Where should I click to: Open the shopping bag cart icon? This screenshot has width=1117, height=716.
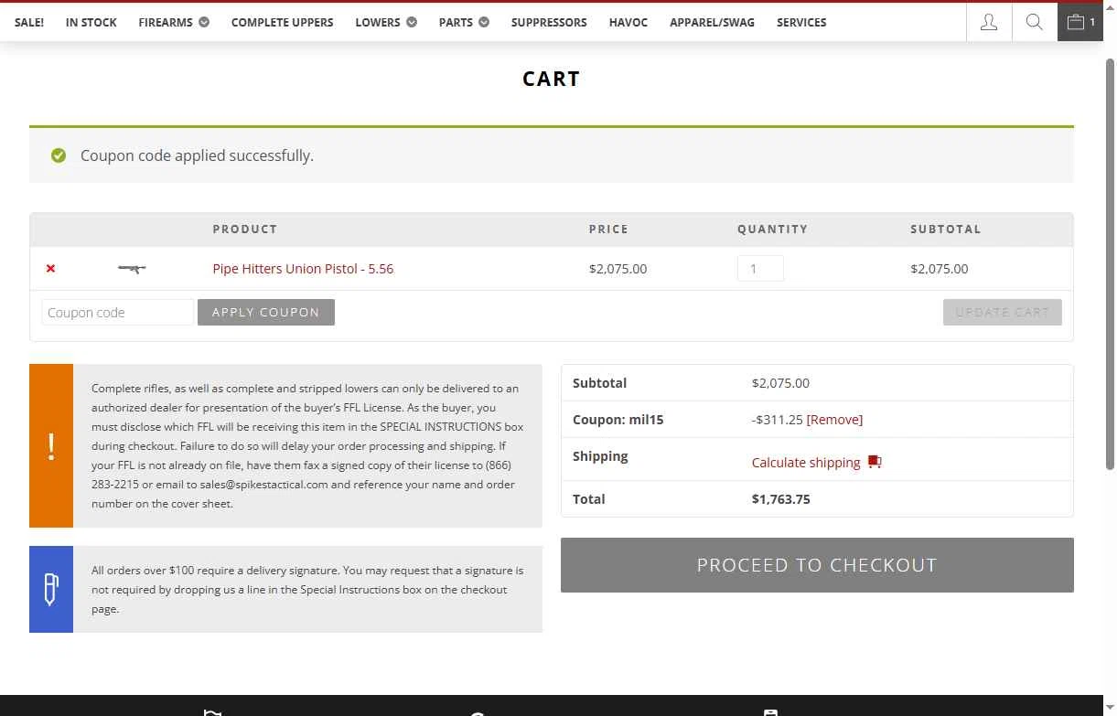coord(1080,22)
